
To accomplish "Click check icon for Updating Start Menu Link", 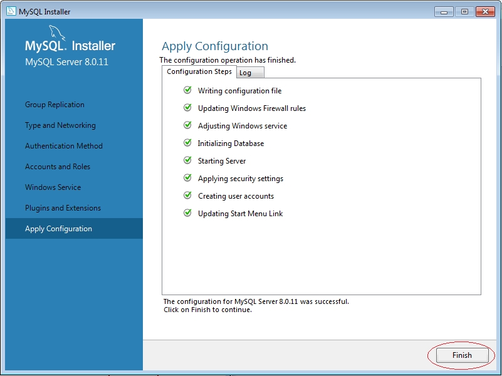I will click(x=187, y=213).
